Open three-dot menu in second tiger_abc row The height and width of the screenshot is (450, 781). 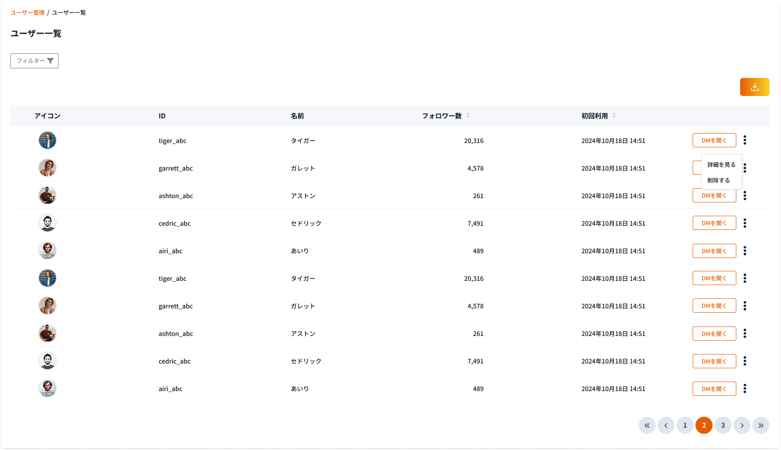pos(744,278)
